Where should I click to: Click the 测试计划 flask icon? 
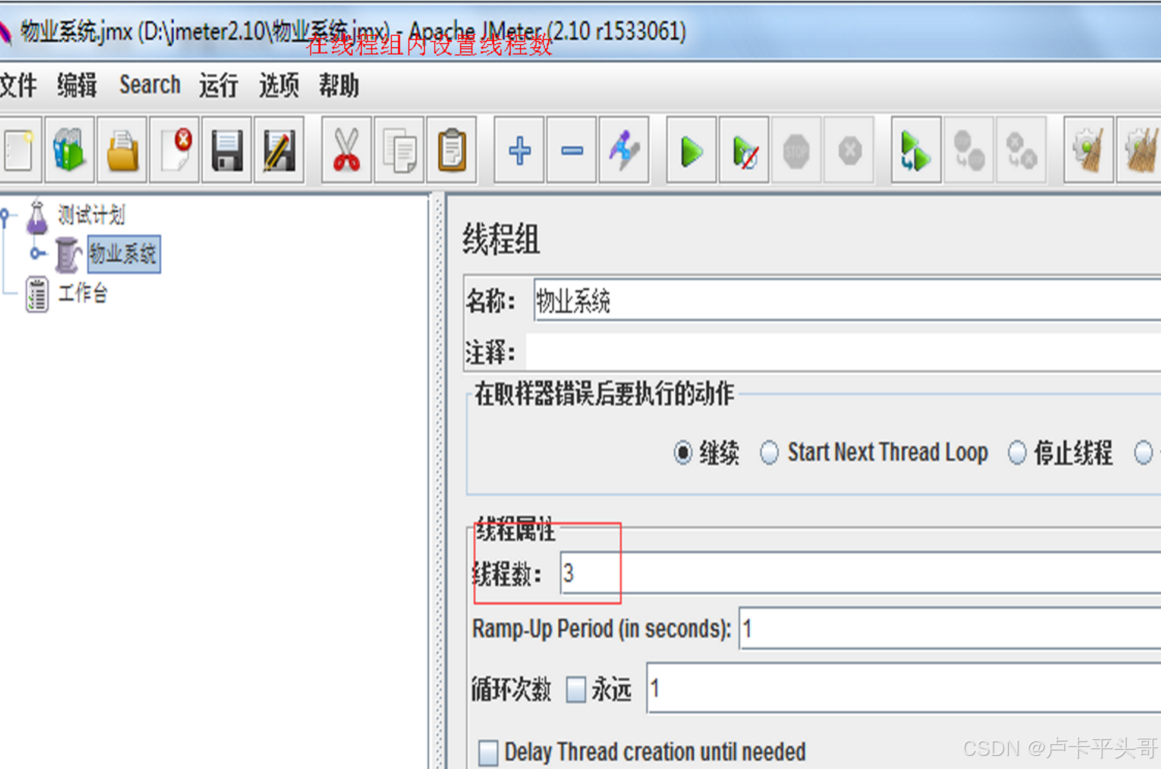point(37,216)
